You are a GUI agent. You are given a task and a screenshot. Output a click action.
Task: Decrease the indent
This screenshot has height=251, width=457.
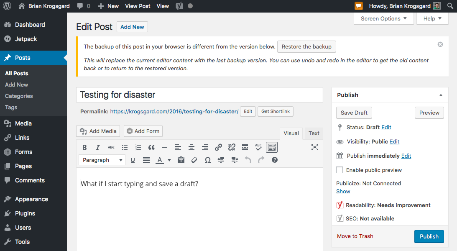point(221,160)
